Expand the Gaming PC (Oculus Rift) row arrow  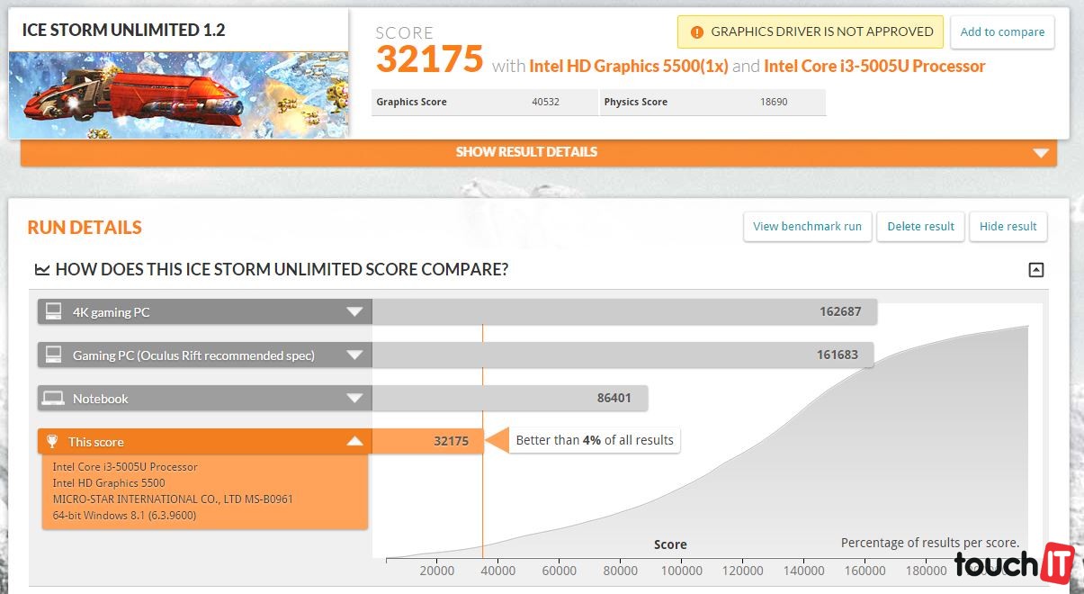(354, 355)
